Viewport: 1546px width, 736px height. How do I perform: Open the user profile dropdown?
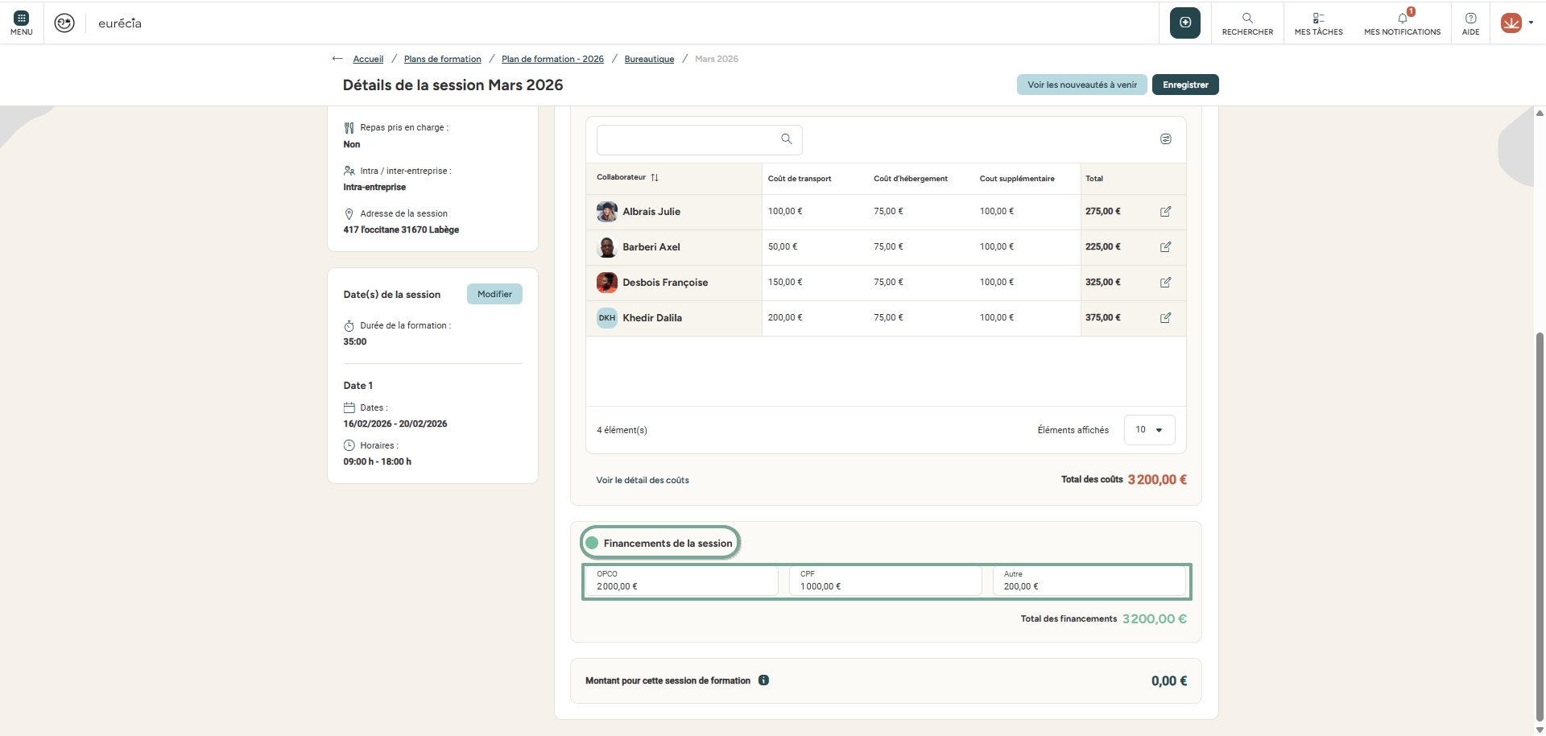click(x=1517, y=23)
